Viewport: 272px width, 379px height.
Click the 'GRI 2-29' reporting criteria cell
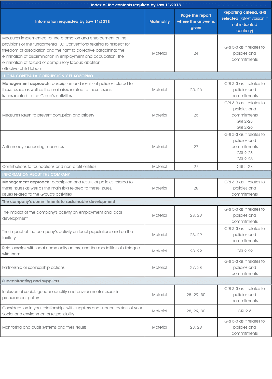point(244,251)
